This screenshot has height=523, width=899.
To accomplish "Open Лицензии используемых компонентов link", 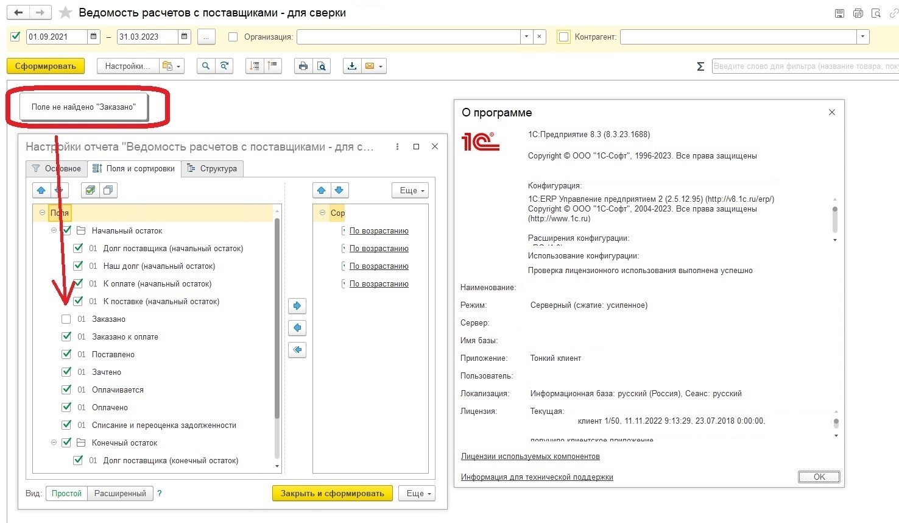I will tap(531, 456).
